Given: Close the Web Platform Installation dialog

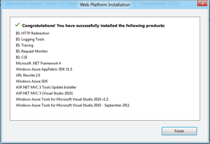Looking at the screenshot, I should (x=203, y=3).
